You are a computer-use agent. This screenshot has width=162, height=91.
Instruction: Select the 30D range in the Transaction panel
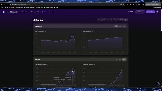pyautogui.click(x=120, y=26)
